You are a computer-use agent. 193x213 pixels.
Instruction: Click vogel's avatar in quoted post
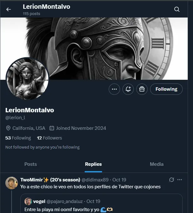(x=28, y=201)
